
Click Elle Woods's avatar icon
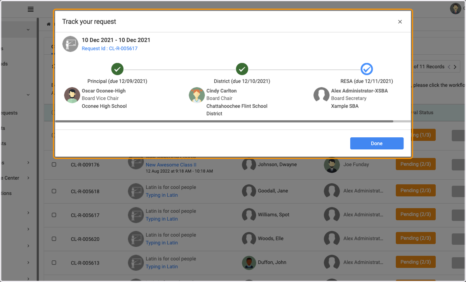tap(249, 239)
